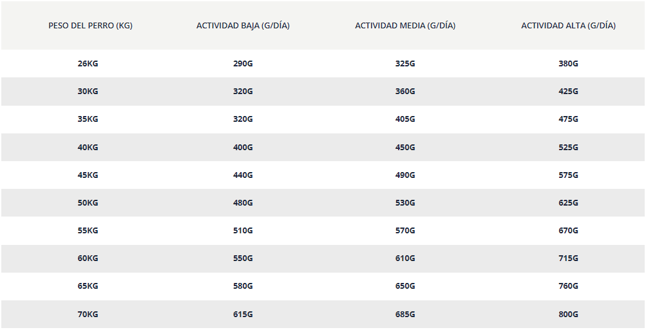646x330 pixels.
Task: Click the 360G medium activity value
Action: [x=405, y=91]
